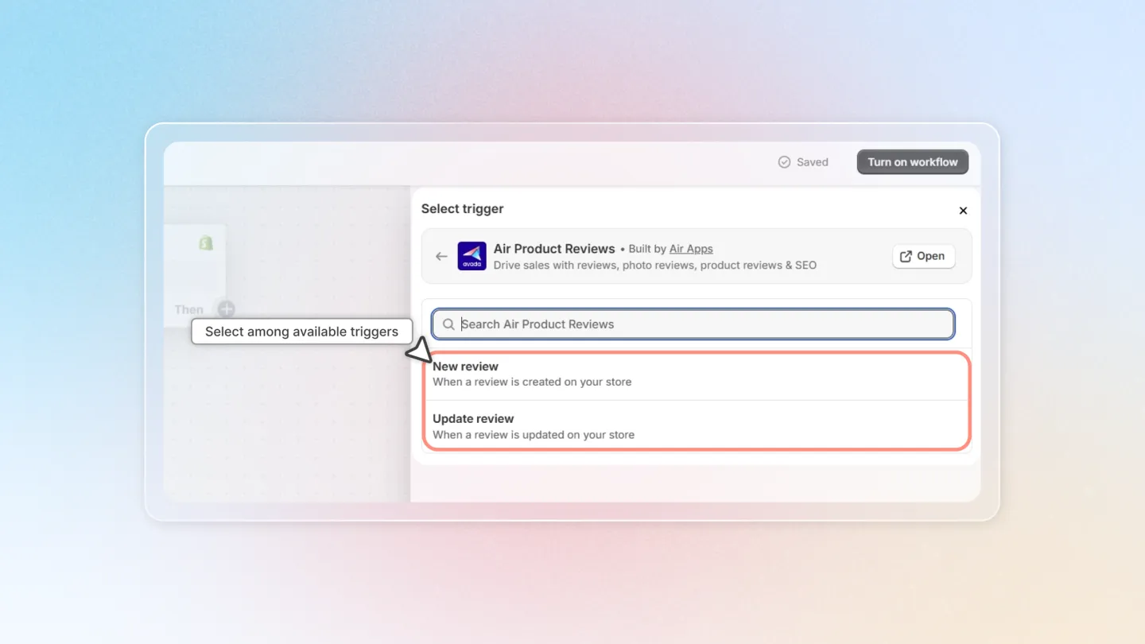This screenshot has width=1145, height=644.
Task: Click the Air Product Reviews title text
Action: pos(554,249)
